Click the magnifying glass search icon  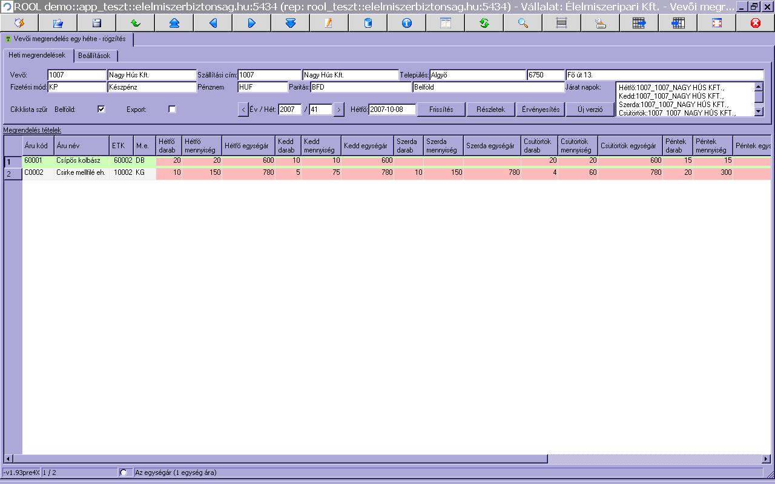click(523, 23)
